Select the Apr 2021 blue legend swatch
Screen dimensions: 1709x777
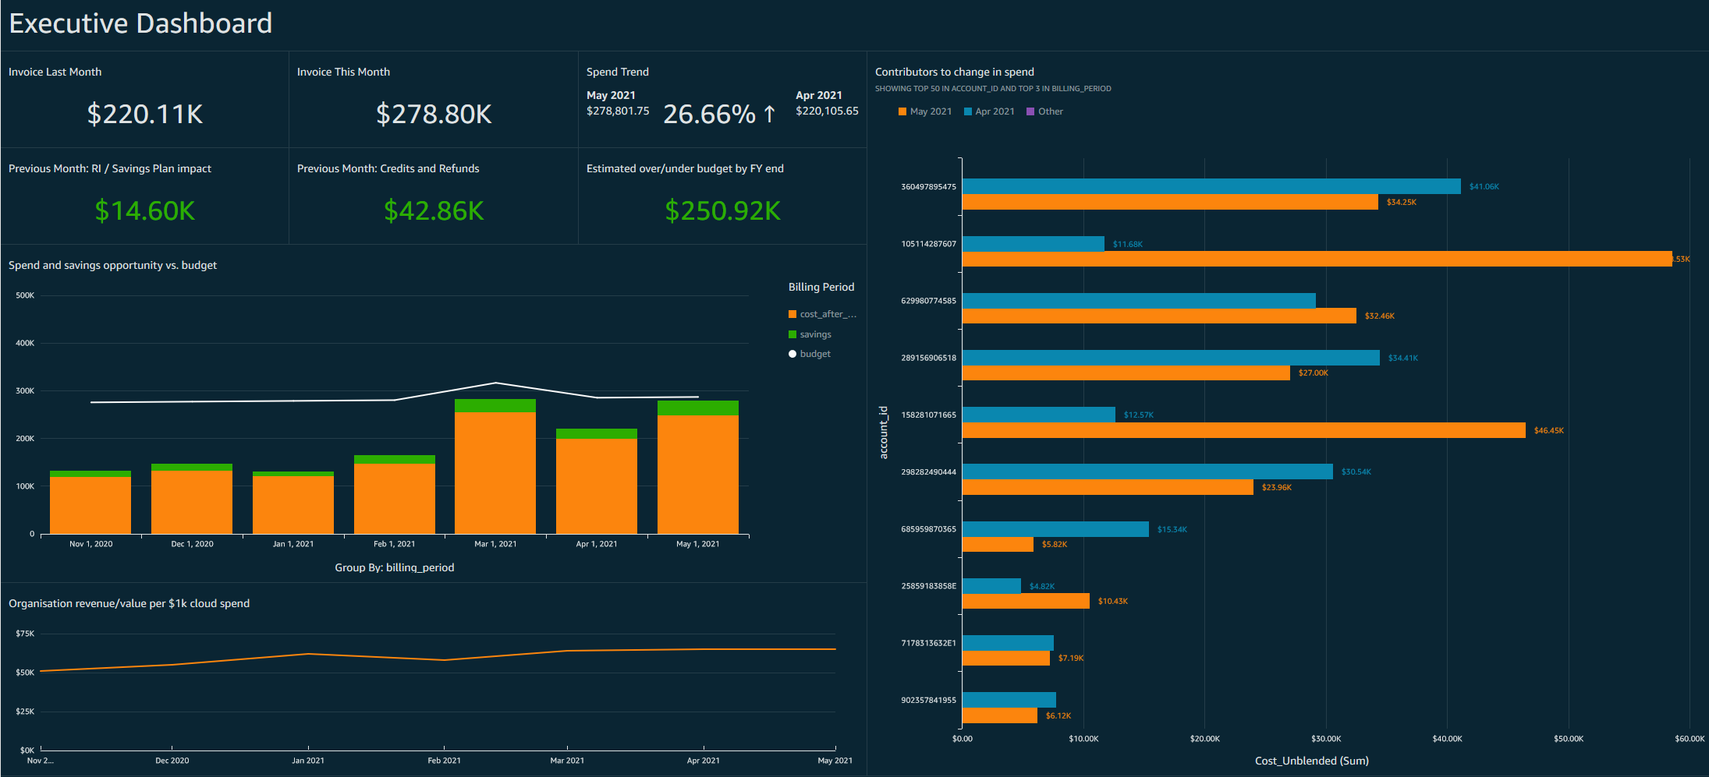[x=967, y=111]
